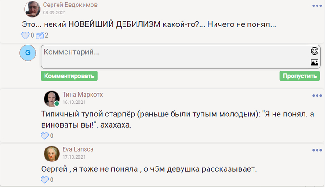The height and width of the screenshot is (187, 325).
Task: Like Сергей Евдокимов's comment with the heart
Action: point(26,35)
